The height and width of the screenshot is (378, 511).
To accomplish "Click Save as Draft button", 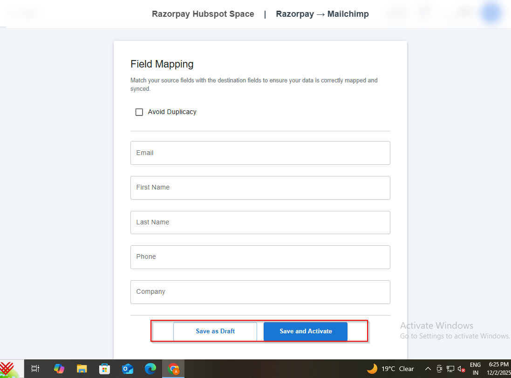I will tap(215, 331).
